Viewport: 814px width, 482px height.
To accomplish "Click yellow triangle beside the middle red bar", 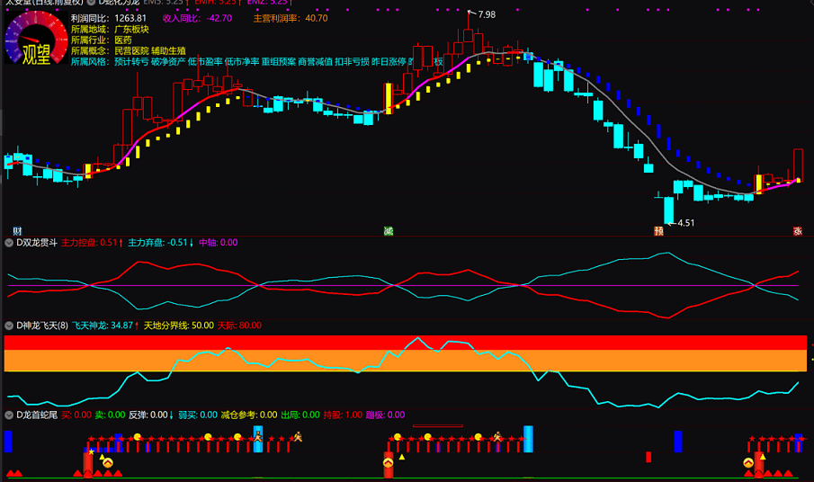I will point(402,457).
